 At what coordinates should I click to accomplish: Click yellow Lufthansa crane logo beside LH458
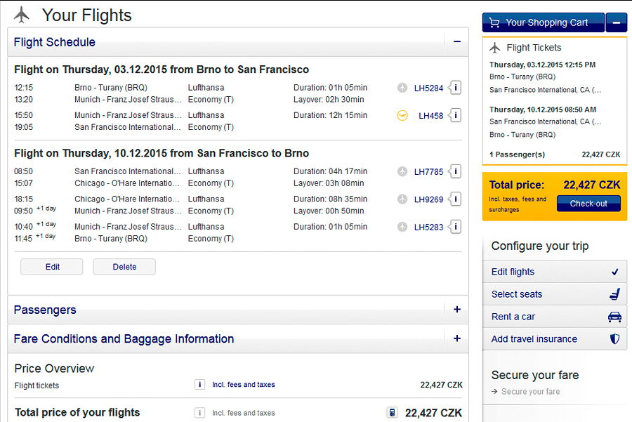pyautogui.click(x=402, y=116)
